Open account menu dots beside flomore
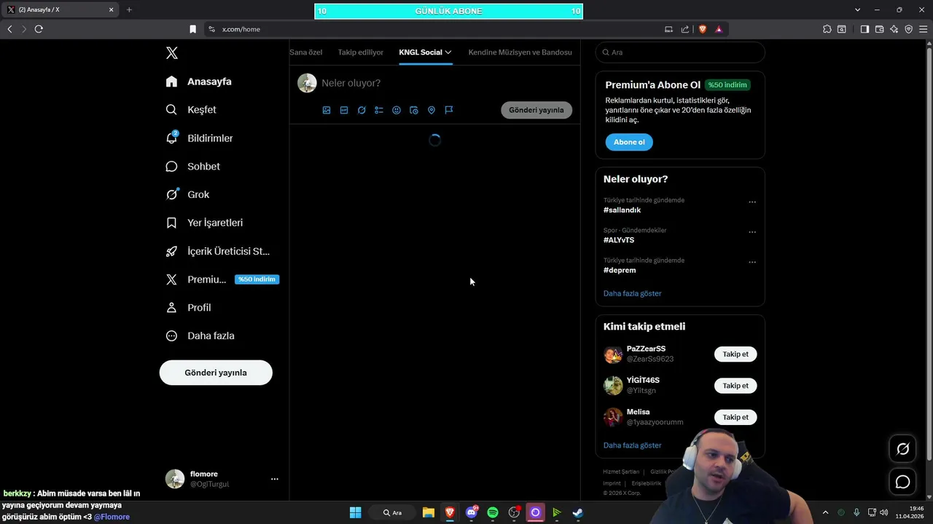Screen dimensions: 933x524 [x=275, y=479]
